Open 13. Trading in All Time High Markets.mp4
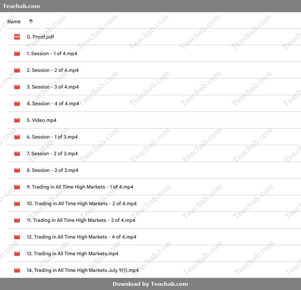 [72, 254]
